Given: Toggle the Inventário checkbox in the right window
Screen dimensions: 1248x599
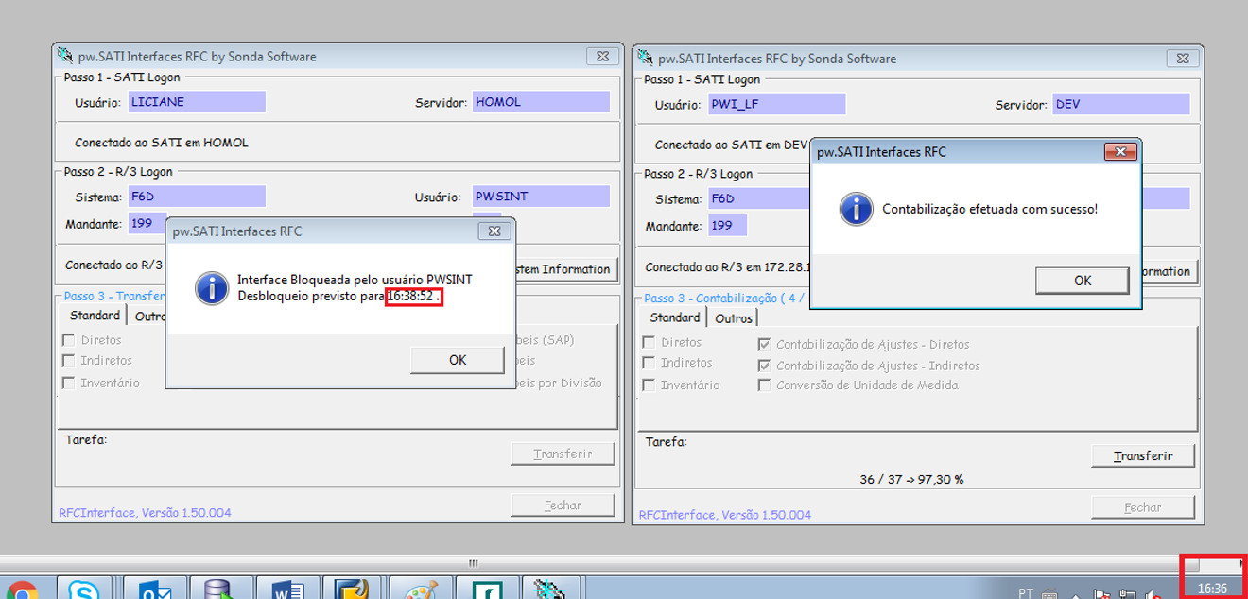Looking at the screenshot, I should point(650,385).
